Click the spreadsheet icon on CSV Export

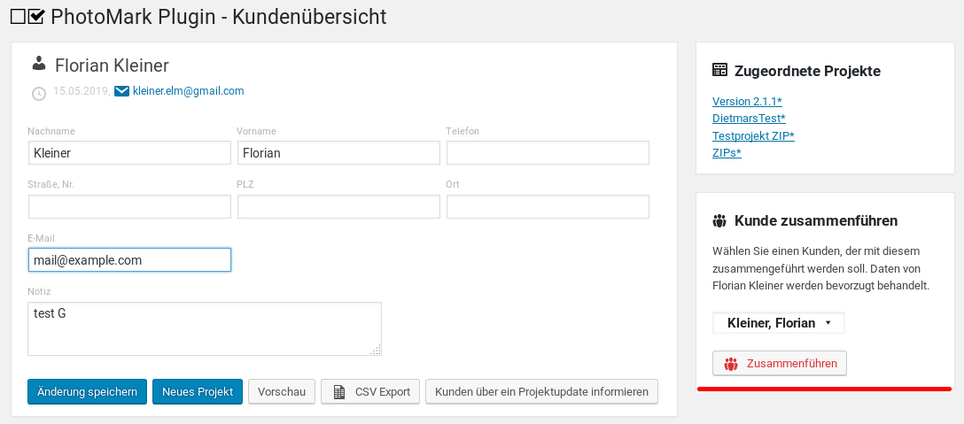[338, 392]
